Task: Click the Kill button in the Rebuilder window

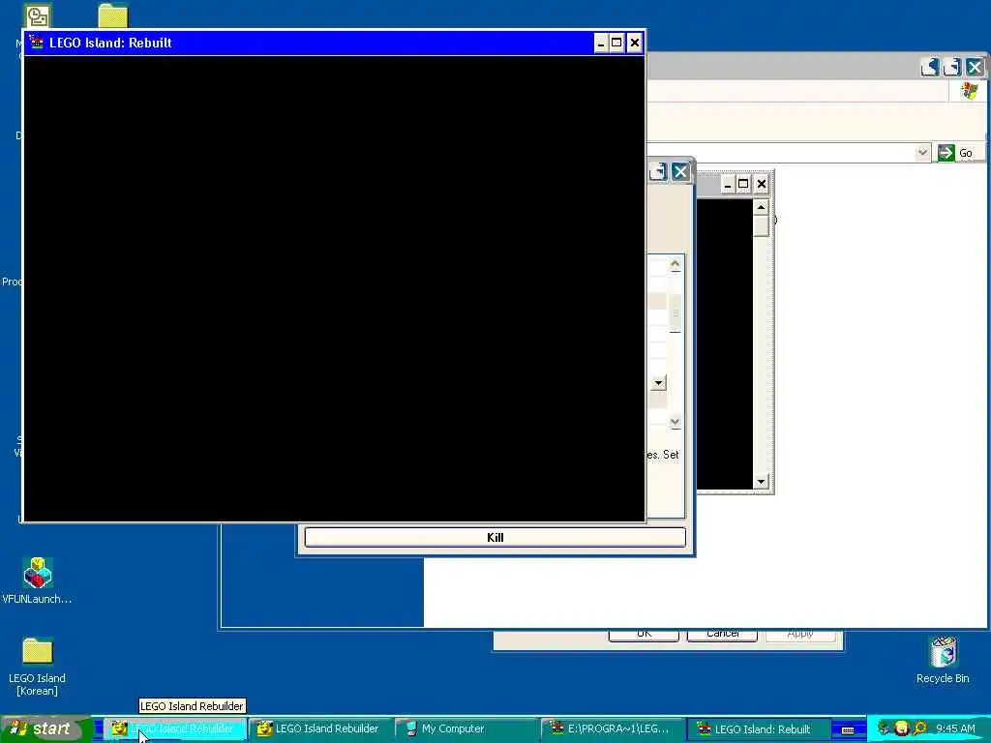Action: [x=495, y=538]
